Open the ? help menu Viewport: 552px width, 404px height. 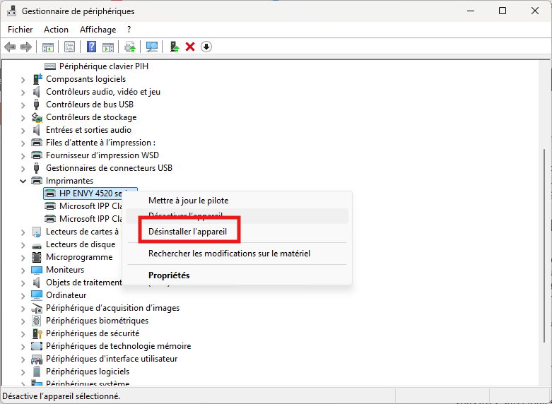[129, 30]
